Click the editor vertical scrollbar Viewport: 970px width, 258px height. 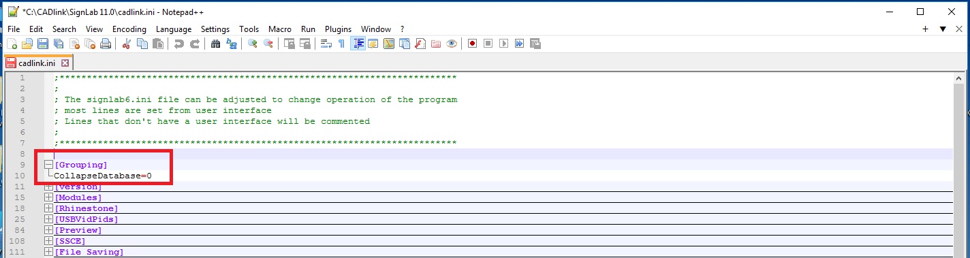(958, 165)
